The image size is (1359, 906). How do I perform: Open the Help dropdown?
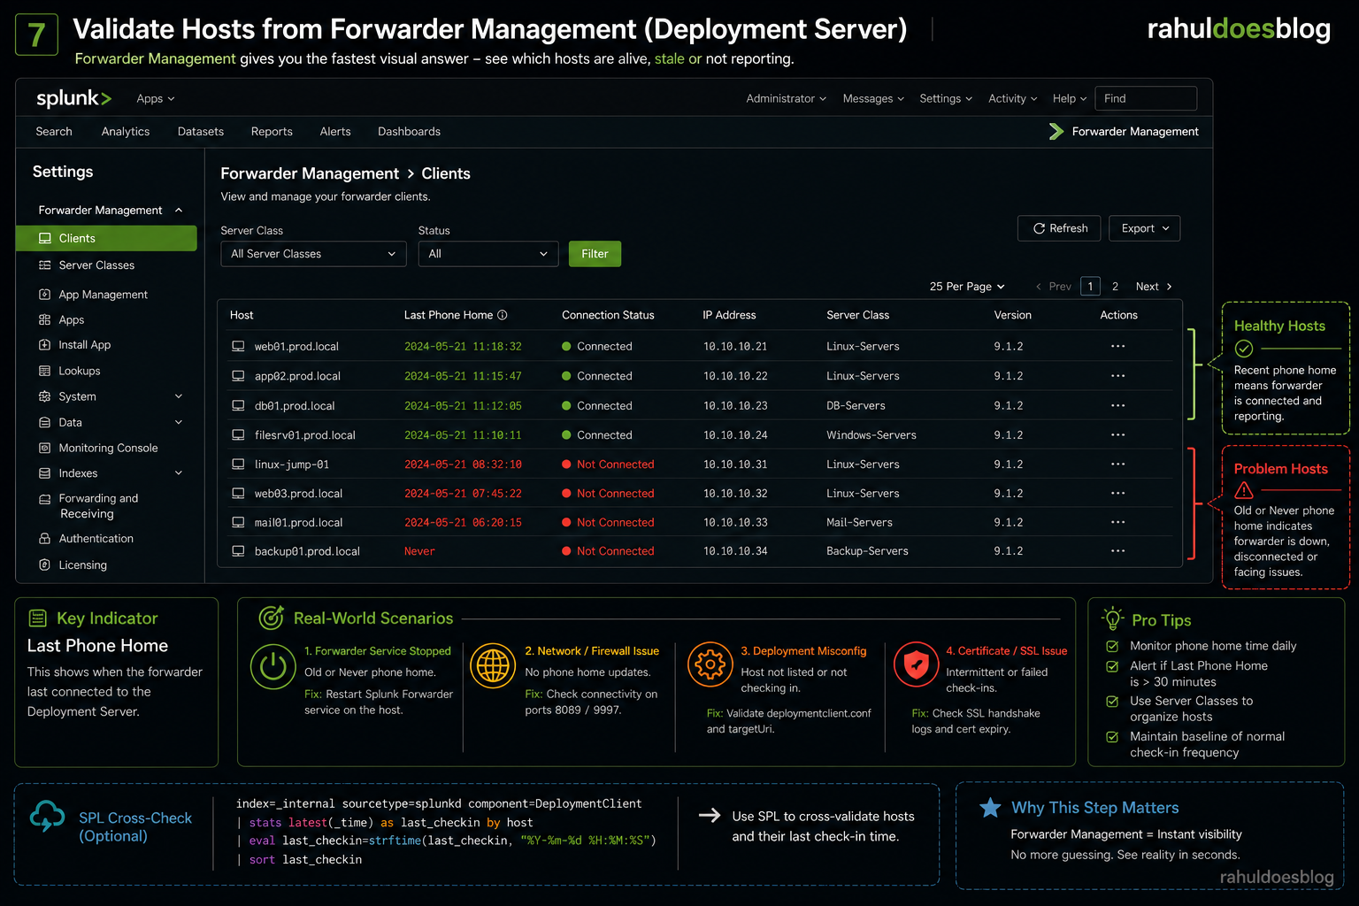(x=1070, y=99)
